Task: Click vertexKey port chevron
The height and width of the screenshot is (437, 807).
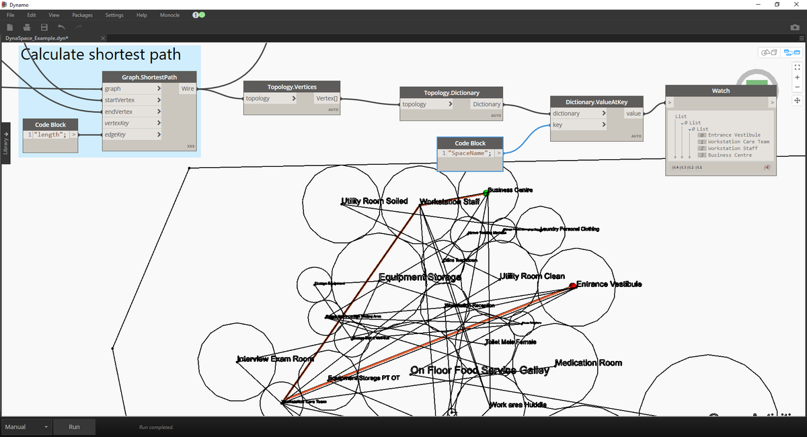Action: tap(159, 123)
